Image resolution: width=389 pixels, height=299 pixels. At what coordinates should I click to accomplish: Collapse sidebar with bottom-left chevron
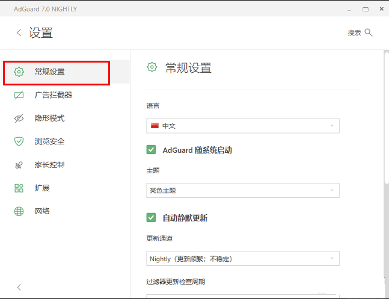tap(19, 287)
